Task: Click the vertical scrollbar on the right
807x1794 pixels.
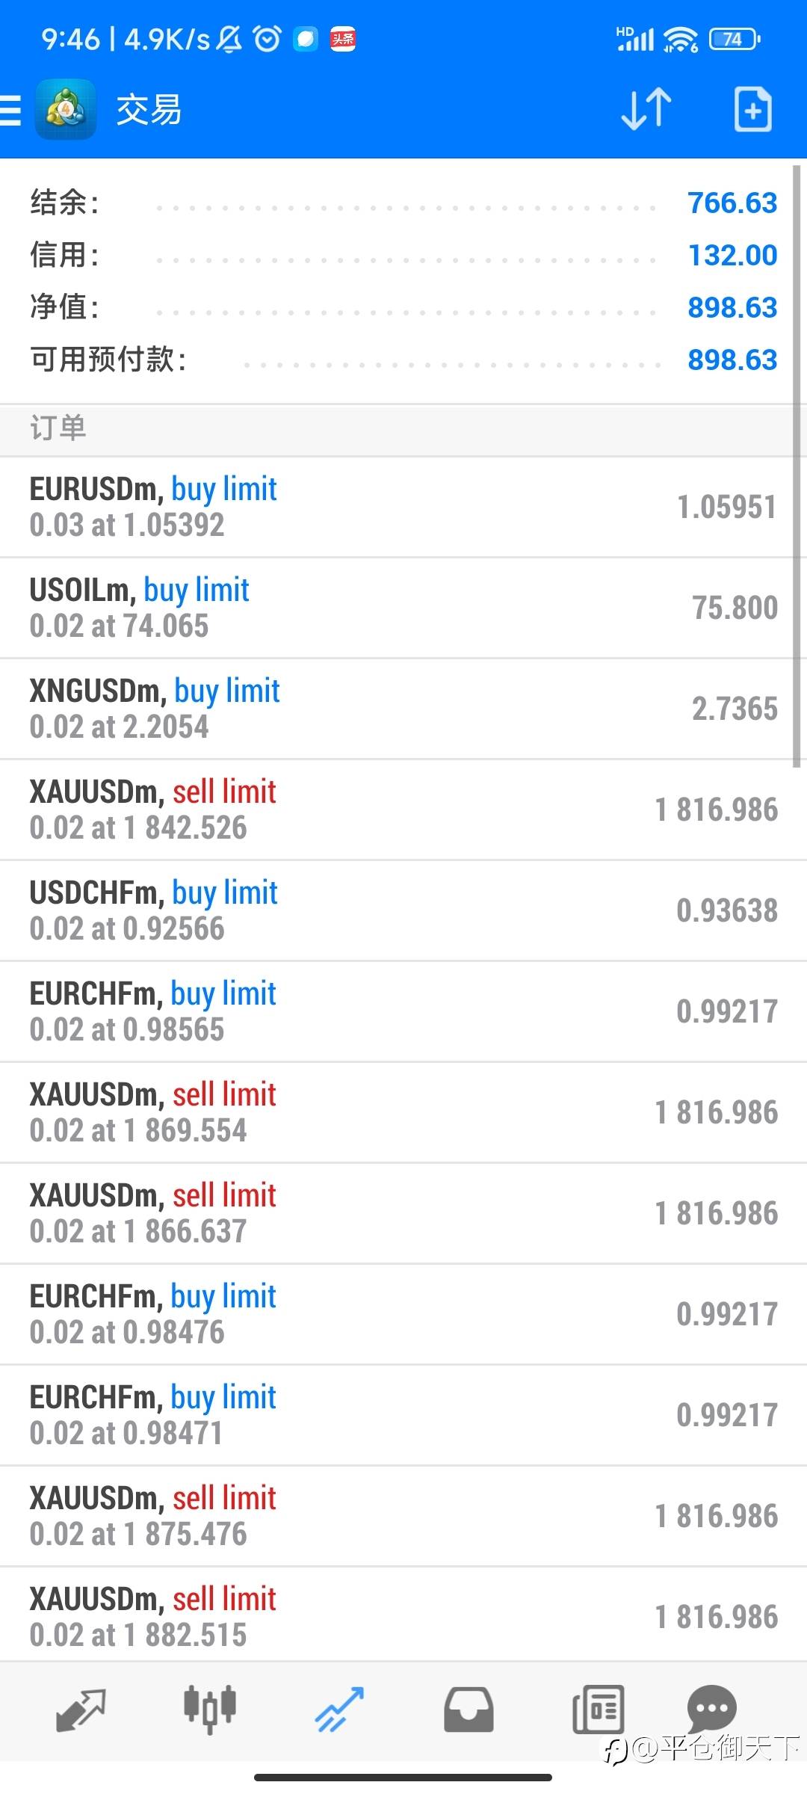Action: click(797, 463)
